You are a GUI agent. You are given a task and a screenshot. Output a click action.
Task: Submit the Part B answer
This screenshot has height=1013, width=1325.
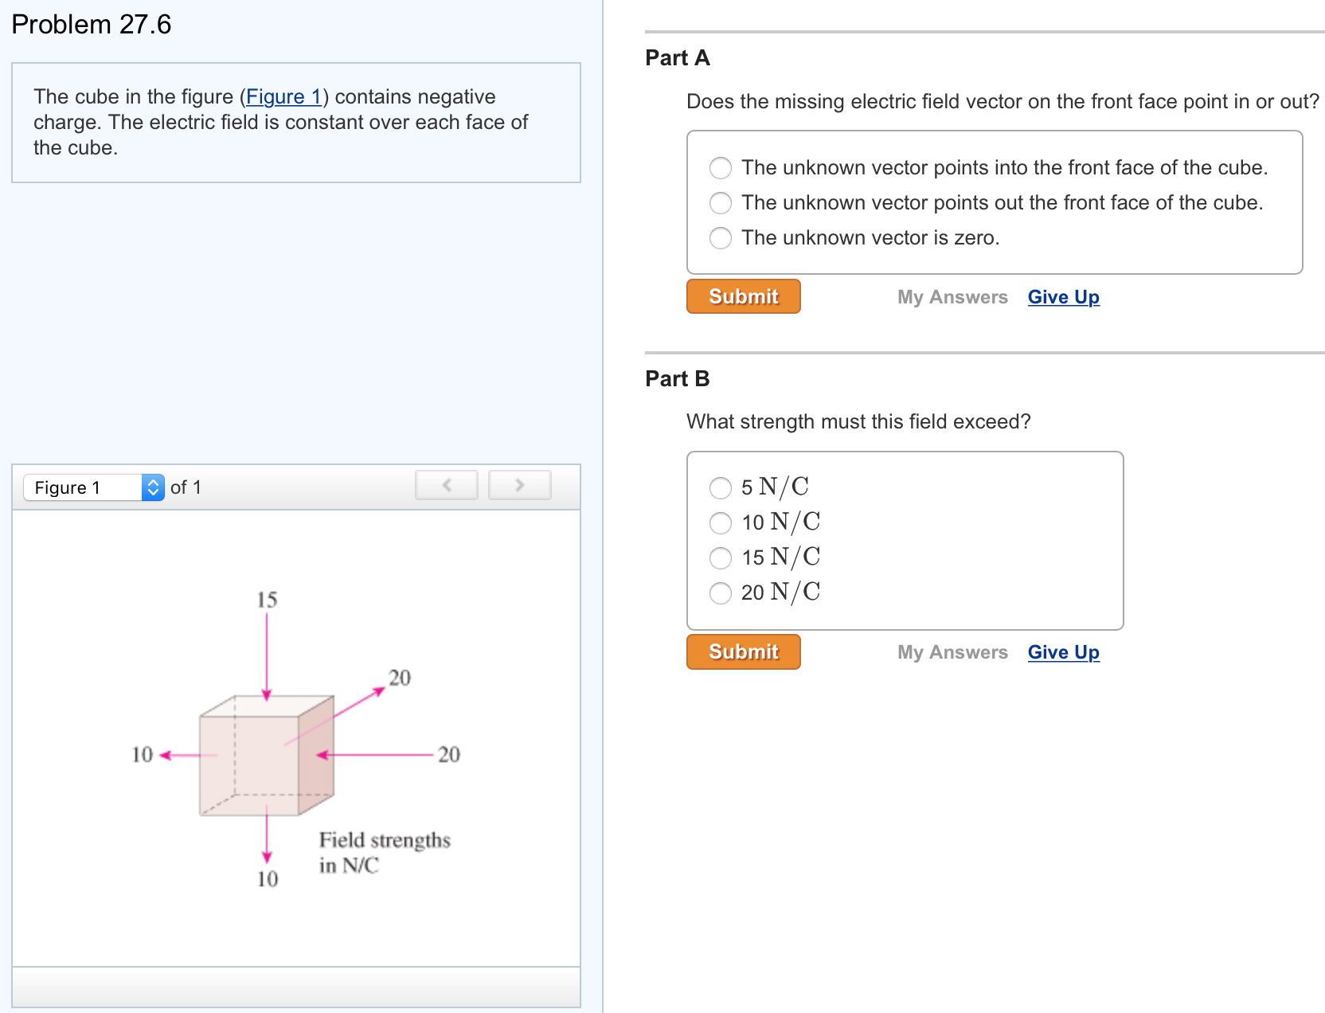tap(742, 651)
